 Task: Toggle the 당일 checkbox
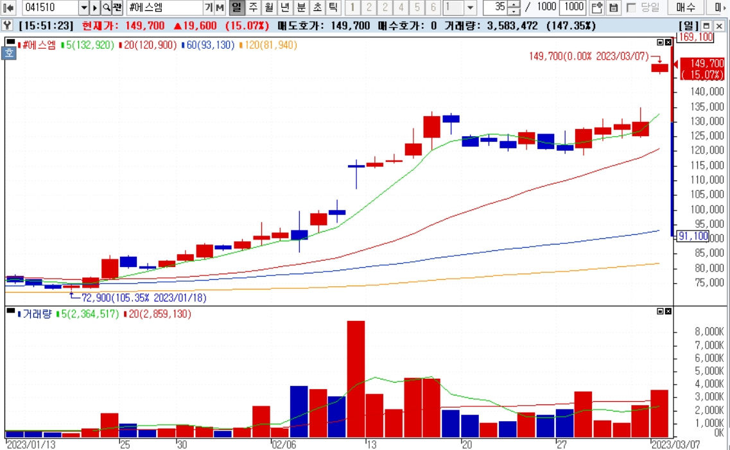coord(631,8)
